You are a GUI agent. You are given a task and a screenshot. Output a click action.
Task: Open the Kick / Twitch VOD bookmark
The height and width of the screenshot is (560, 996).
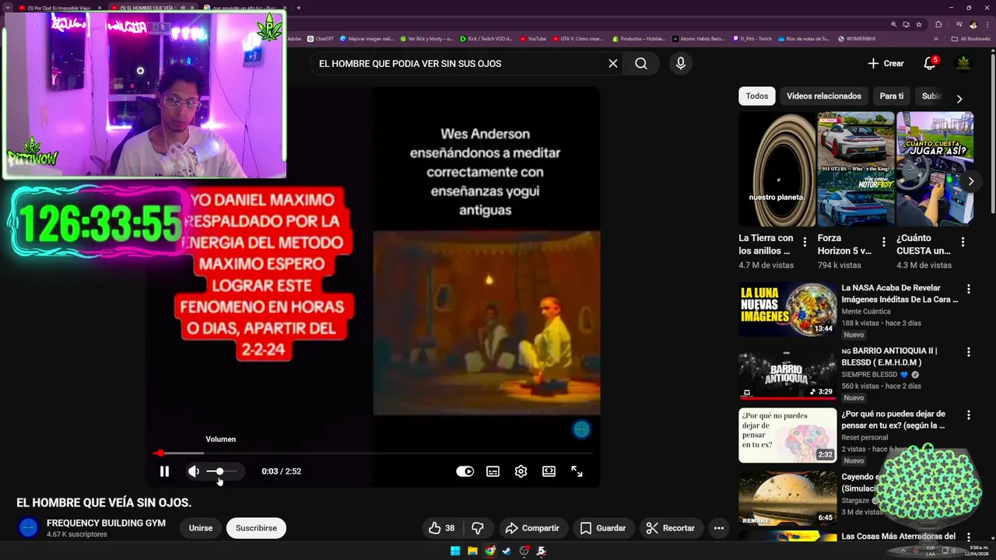click(486, 39)
